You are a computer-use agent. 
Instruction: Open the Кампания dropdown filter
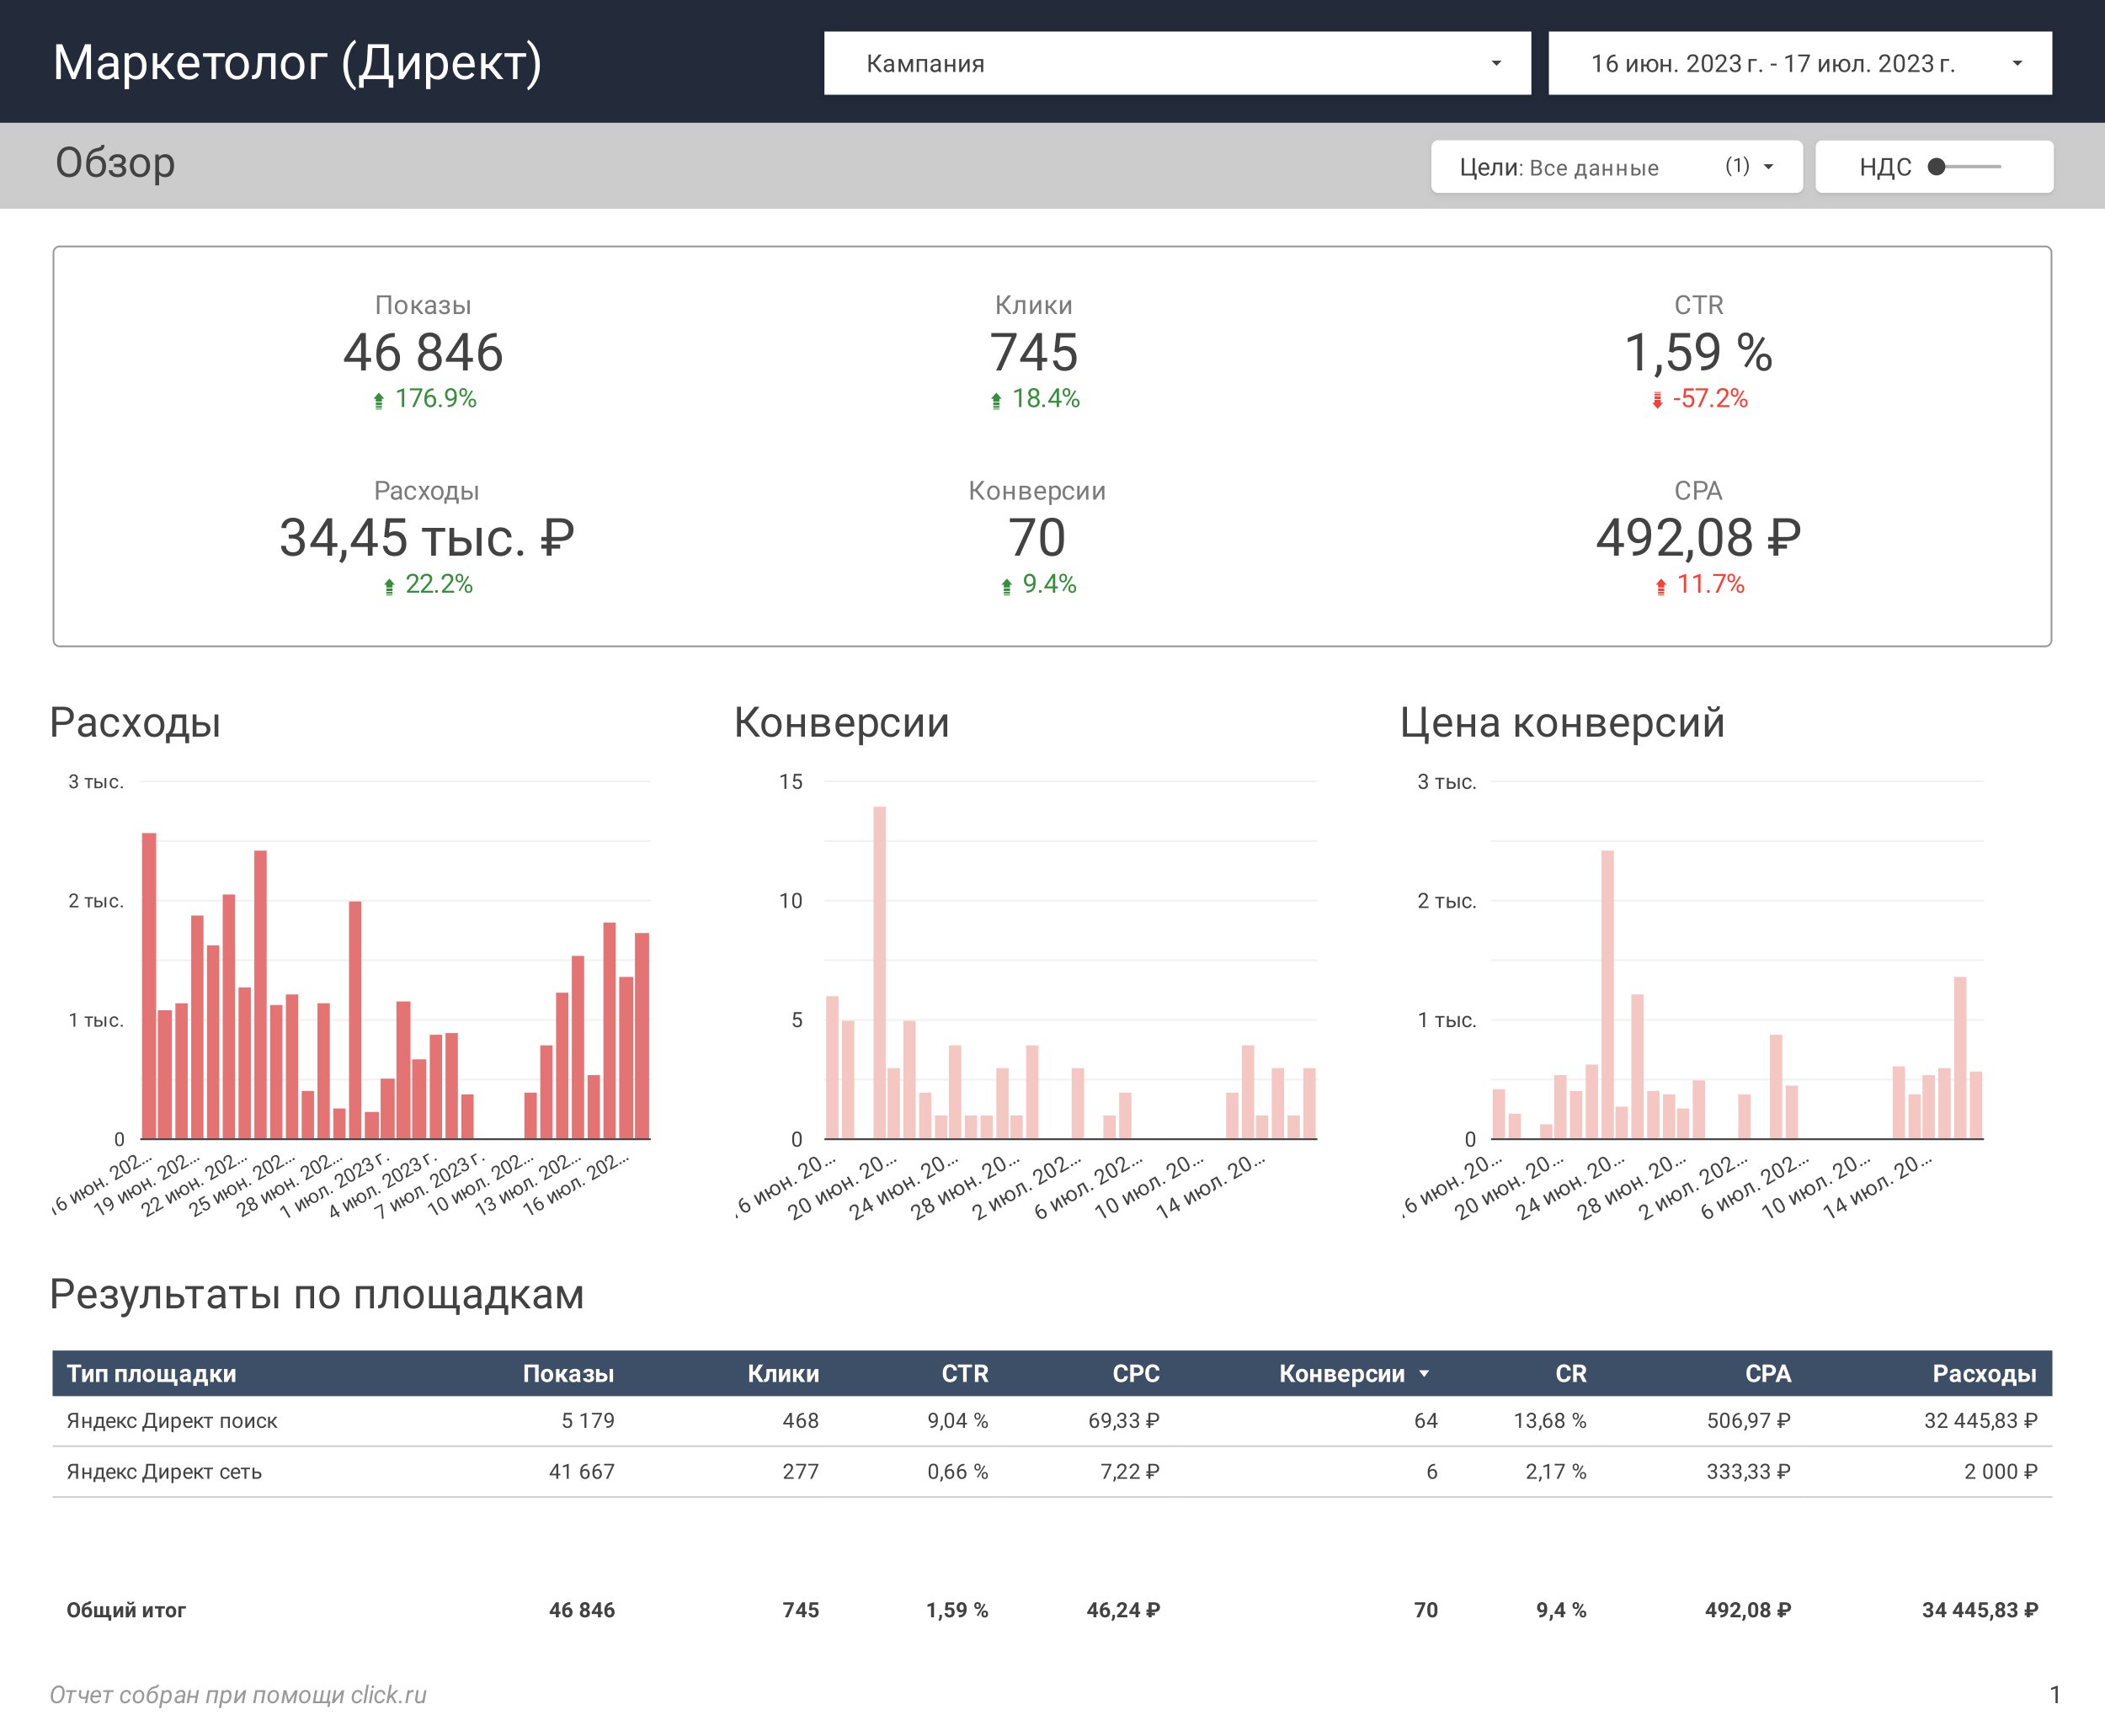click(x=1176, y=63)
